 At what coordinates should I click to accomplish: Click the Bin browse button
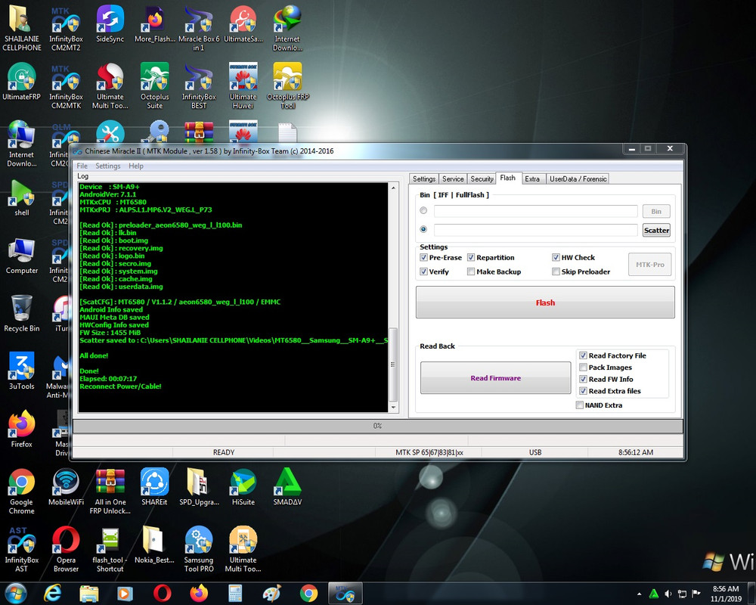(656, 211)
